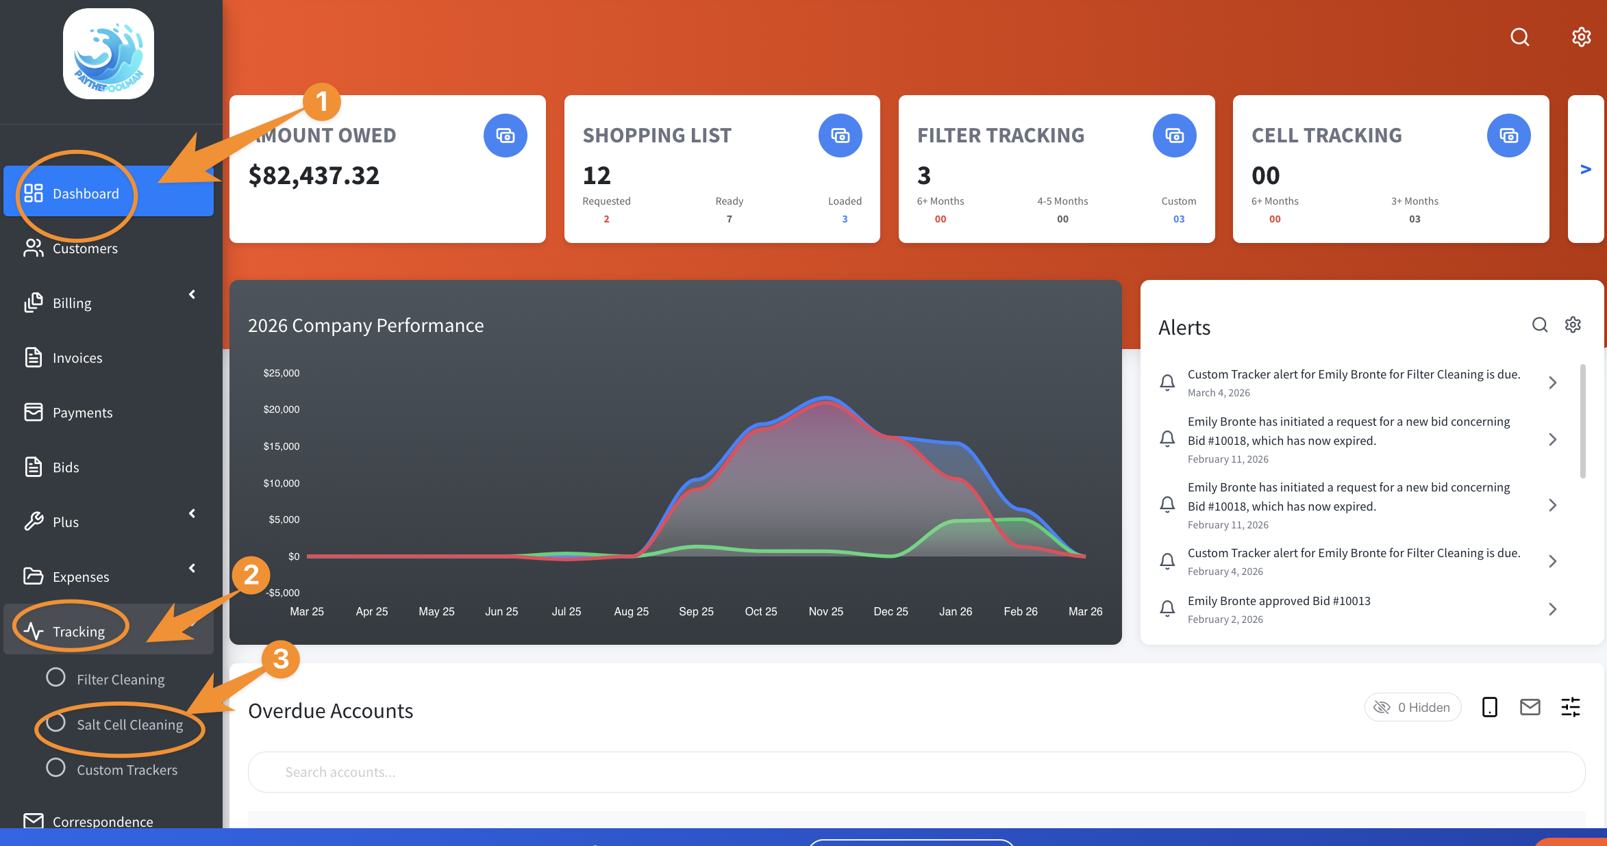Click the Shopping List card icon
The width and height of the screenshot is (1607, 846).
(x=840, y=136)
